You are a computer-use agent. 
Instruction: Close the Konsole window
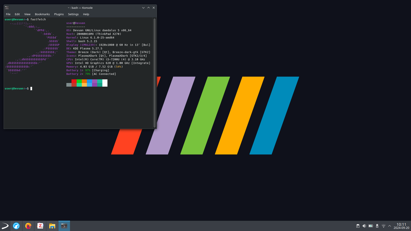click(154, 8)
